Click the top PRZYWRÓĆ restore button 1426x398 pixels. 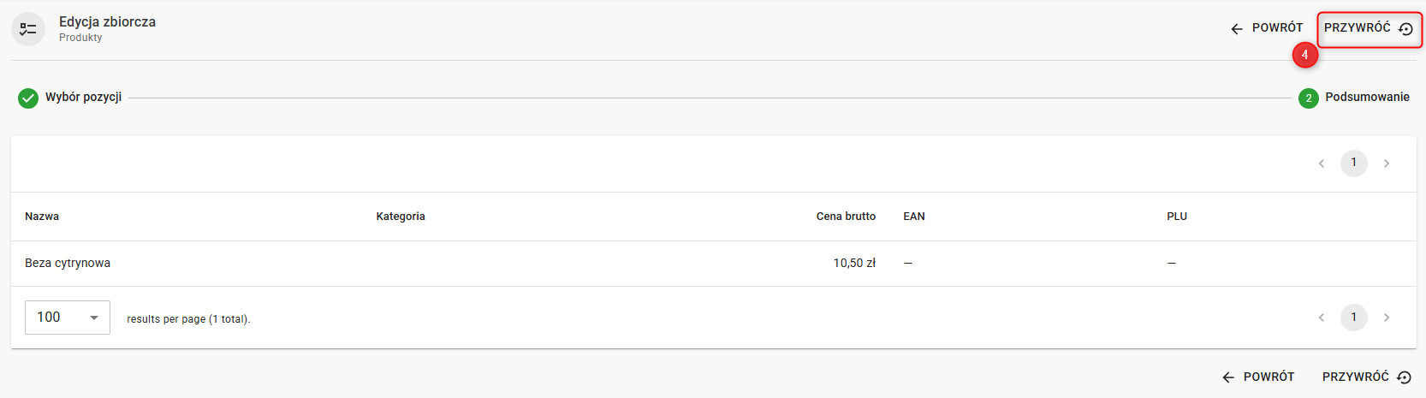[1358, 28]
